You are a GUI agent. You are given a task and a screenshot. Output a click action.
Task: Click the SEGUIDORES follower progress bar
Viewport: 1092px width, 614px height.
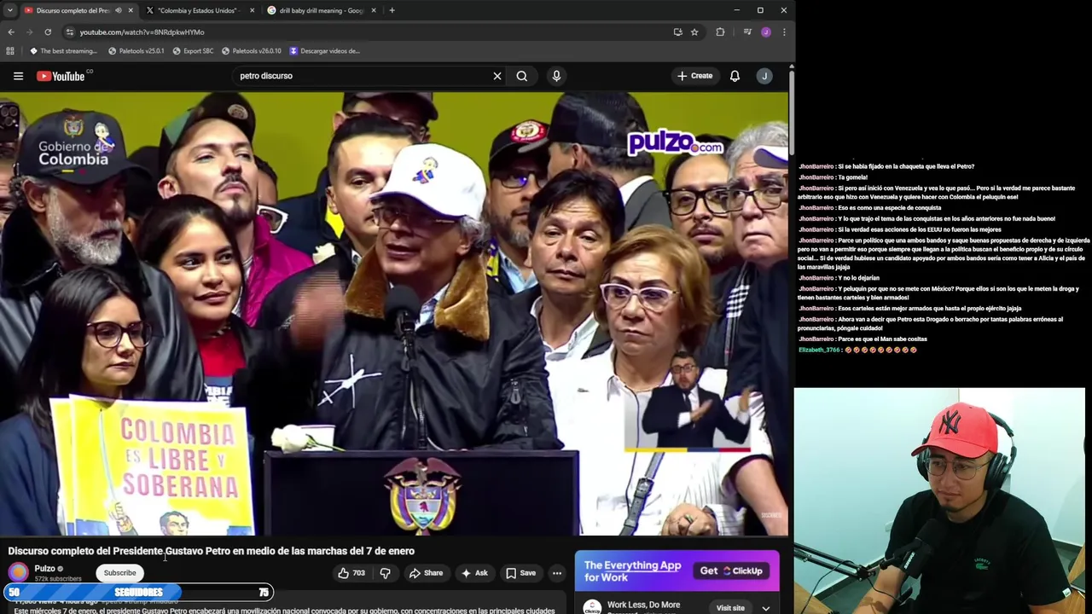click(x=138, y=592)
